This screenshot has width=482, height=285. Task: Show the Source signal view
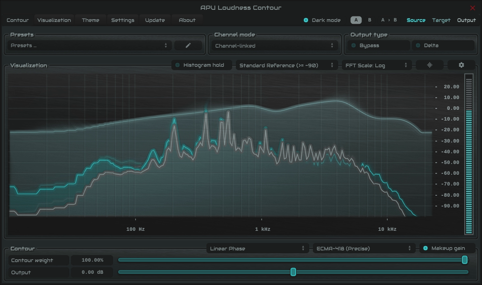coord(416,20)
